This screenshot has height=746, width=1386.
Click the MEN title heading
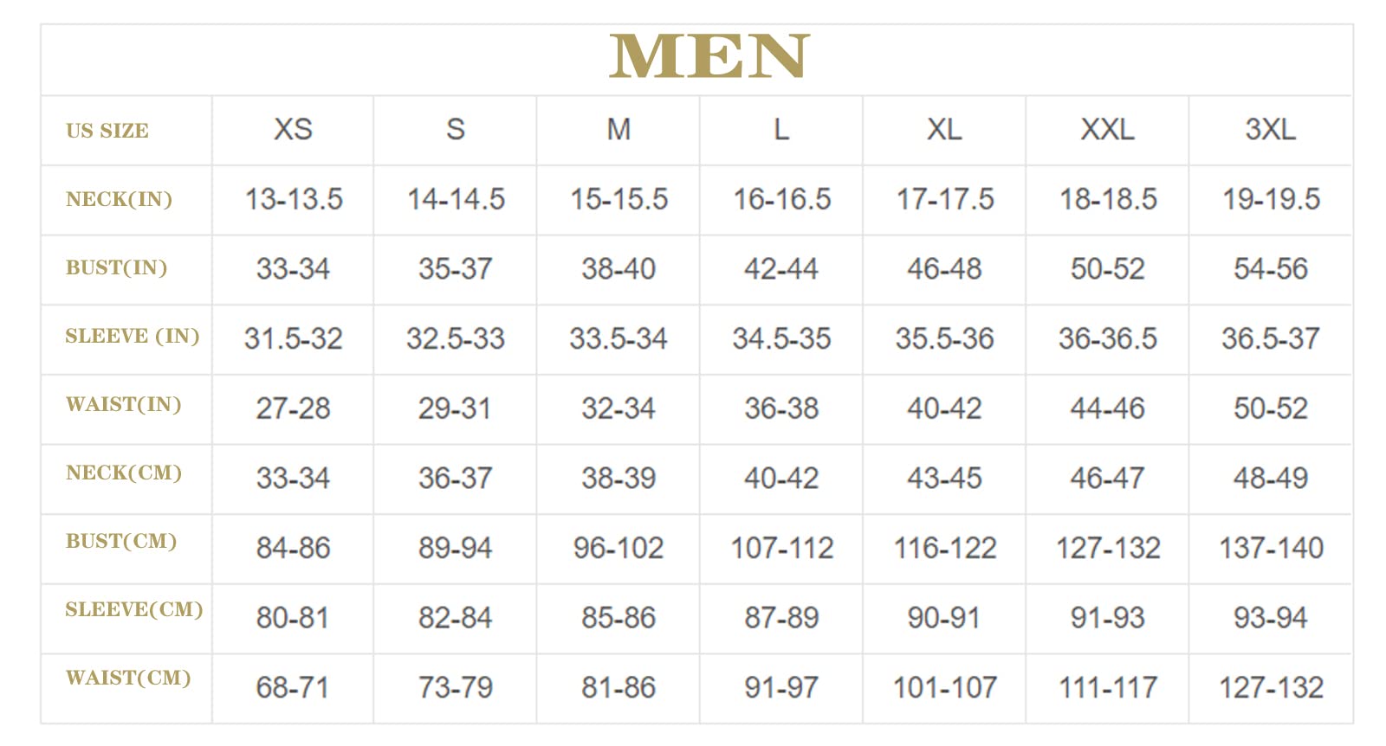point(709,56)
